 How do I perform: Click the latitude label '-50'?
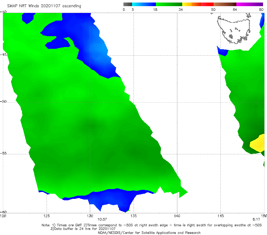pyautogui.click(x=3, y=101)
